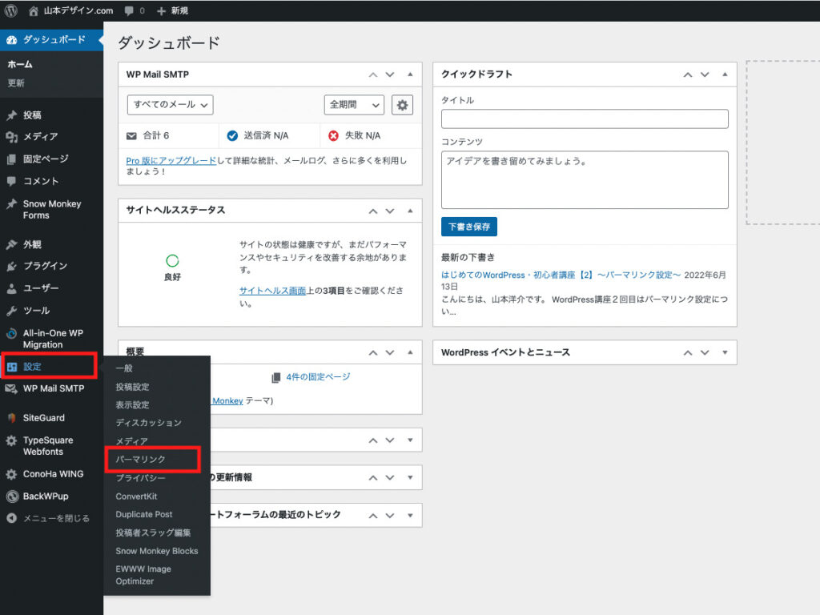The height and width of the screenshot is (615, 820).
Task: Click the 外観 paintbrush icon
Action: click(x=11, y=244)
